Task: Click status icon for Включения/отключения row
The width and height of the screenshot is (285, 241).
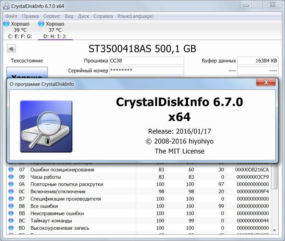Action: coord(11,191)
